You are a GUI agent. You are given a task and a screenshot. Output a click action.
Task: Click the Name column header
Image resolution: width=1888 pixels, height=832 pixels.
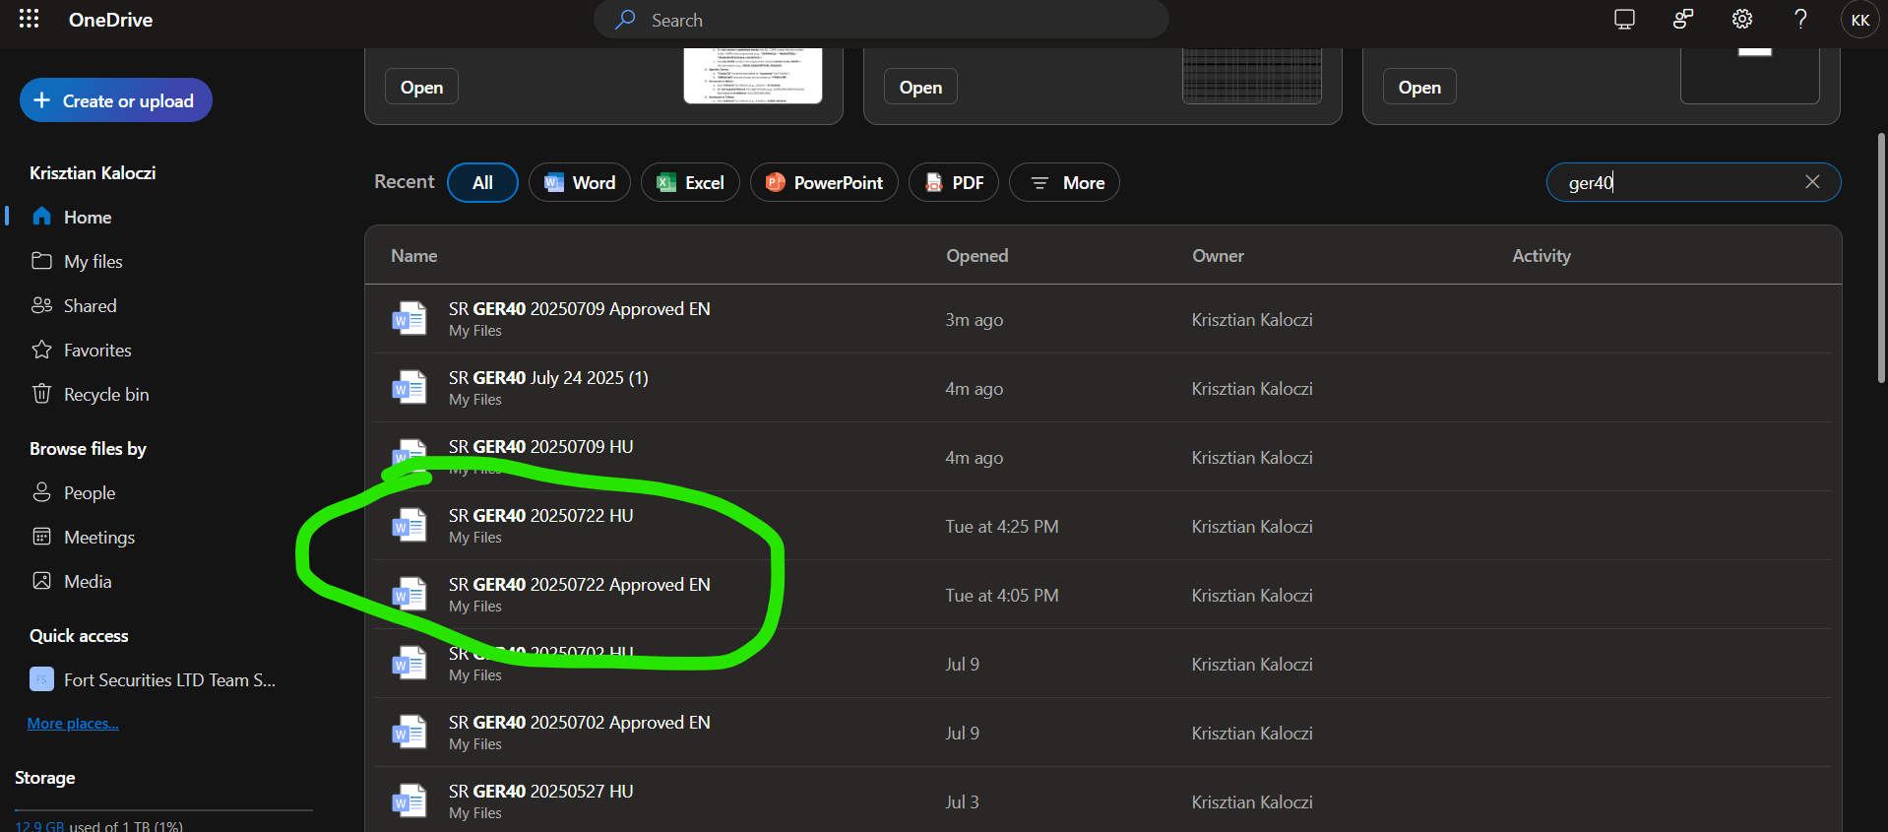pos(413,255)
